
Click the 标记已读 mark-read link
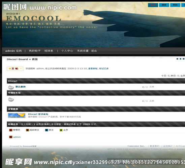(104, 69)
